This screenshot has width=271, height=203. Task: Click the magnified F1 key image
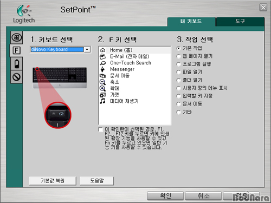(x=58, y=115)
